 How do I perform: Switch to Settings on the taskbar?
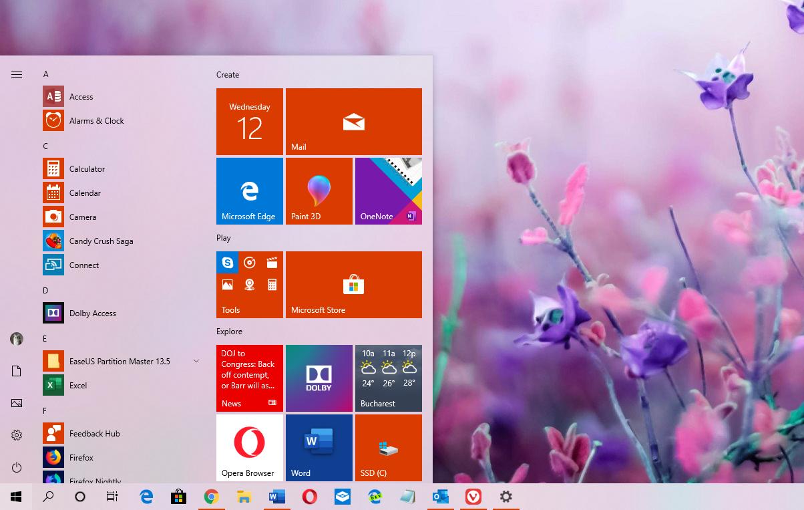[x=506, y=497]
